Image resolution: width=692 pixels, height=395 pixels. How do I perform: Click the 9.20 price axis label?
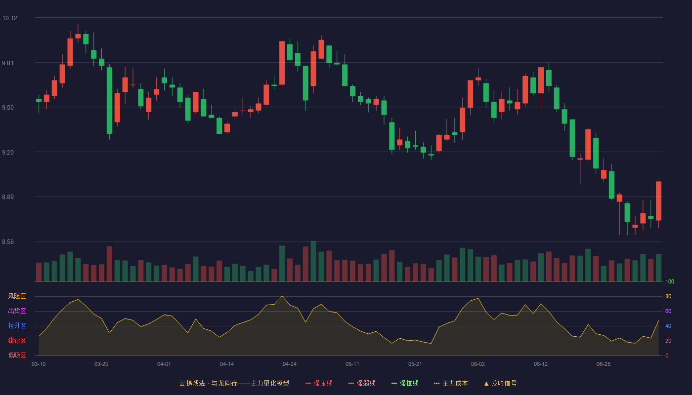(x=8, y=153)
